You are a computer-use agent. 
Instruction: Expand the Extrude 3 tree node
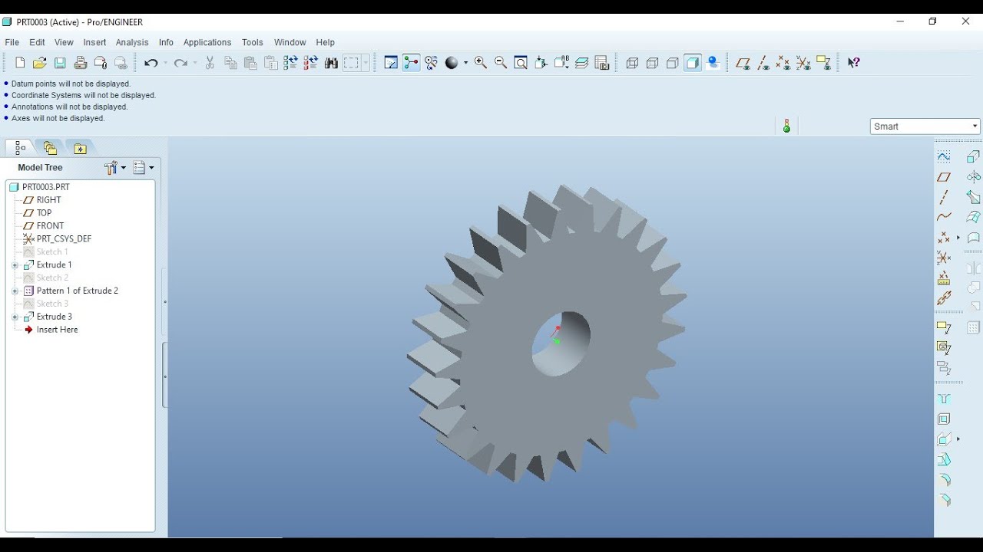(x=15, y=317)
